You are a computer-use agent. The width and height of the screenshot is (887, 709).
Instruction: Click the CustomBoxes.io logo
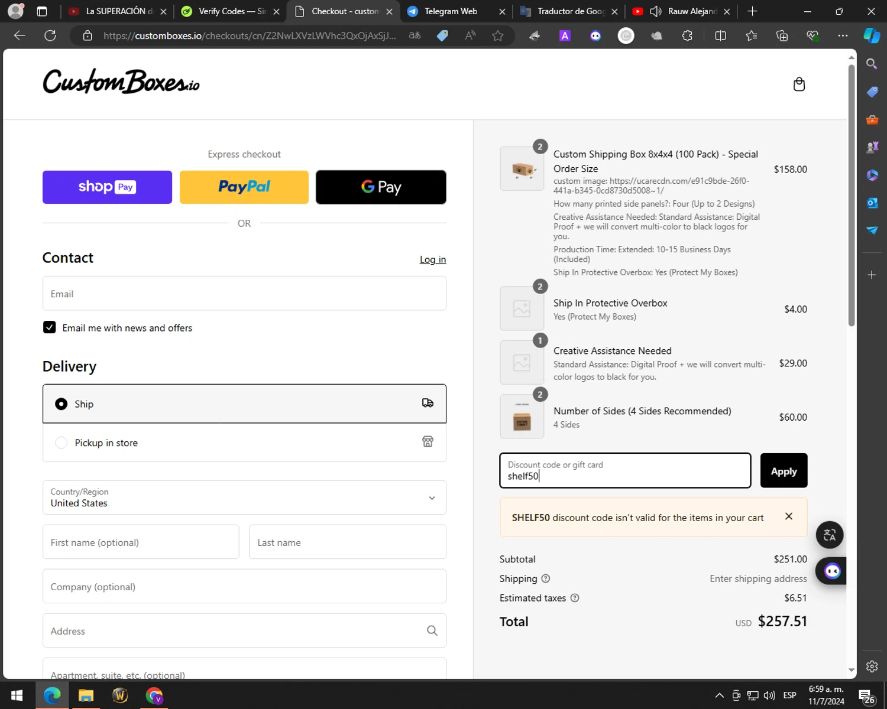click(121, 82)
